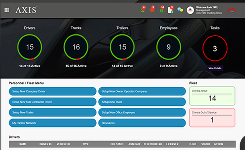Click the 'Fleet' panel heading
Image resolution: width=245 pixels, height=150 pixels.
coord(193,83)
